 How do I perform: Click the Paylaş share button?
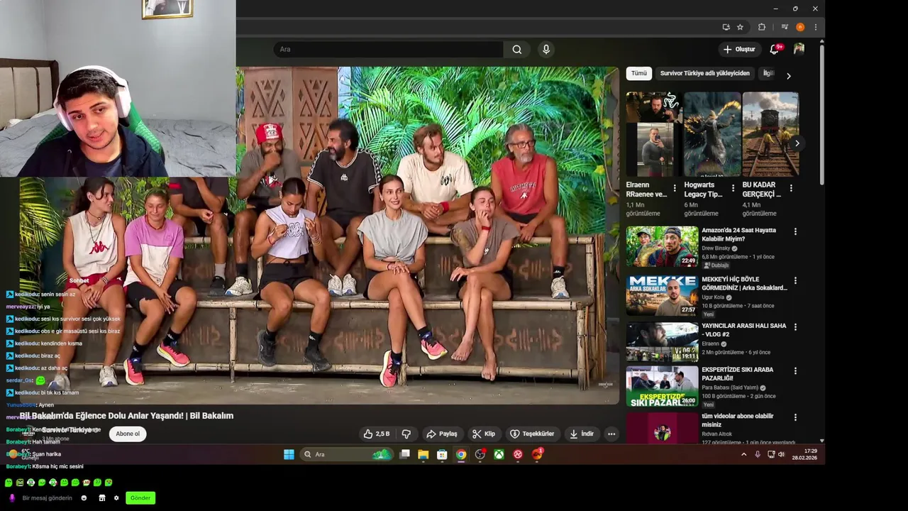(442, 434)
